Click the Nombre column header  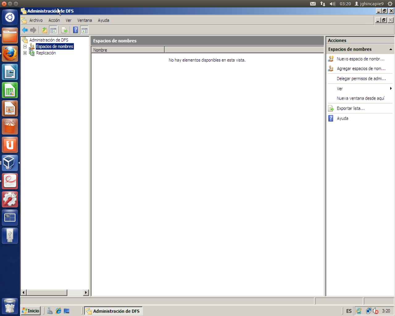(128, 50)
